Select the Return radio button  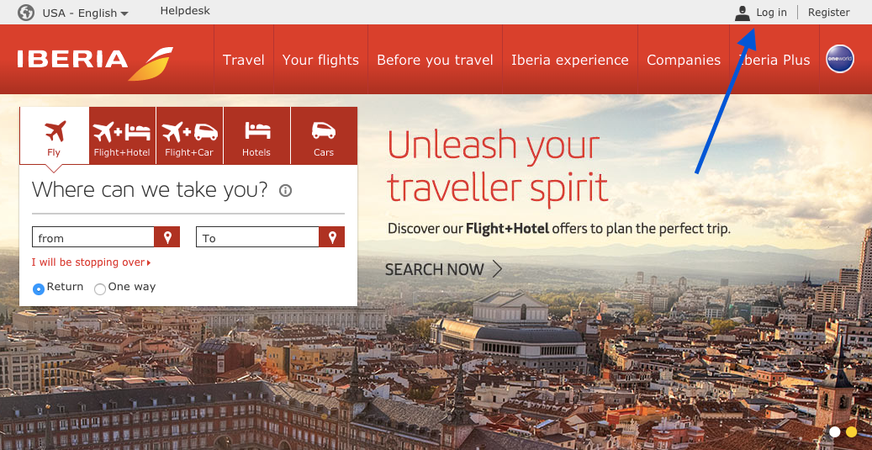(x=39, y=289)
